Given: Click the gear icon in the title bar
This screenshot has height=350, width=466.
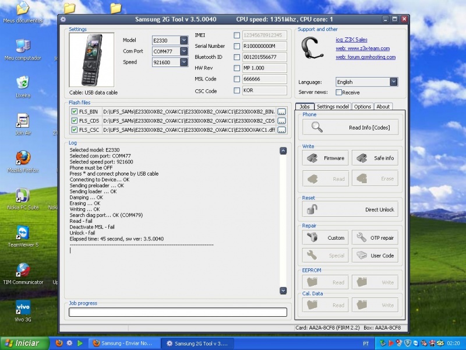Looking at the screenshot, I should pos(63,19).
